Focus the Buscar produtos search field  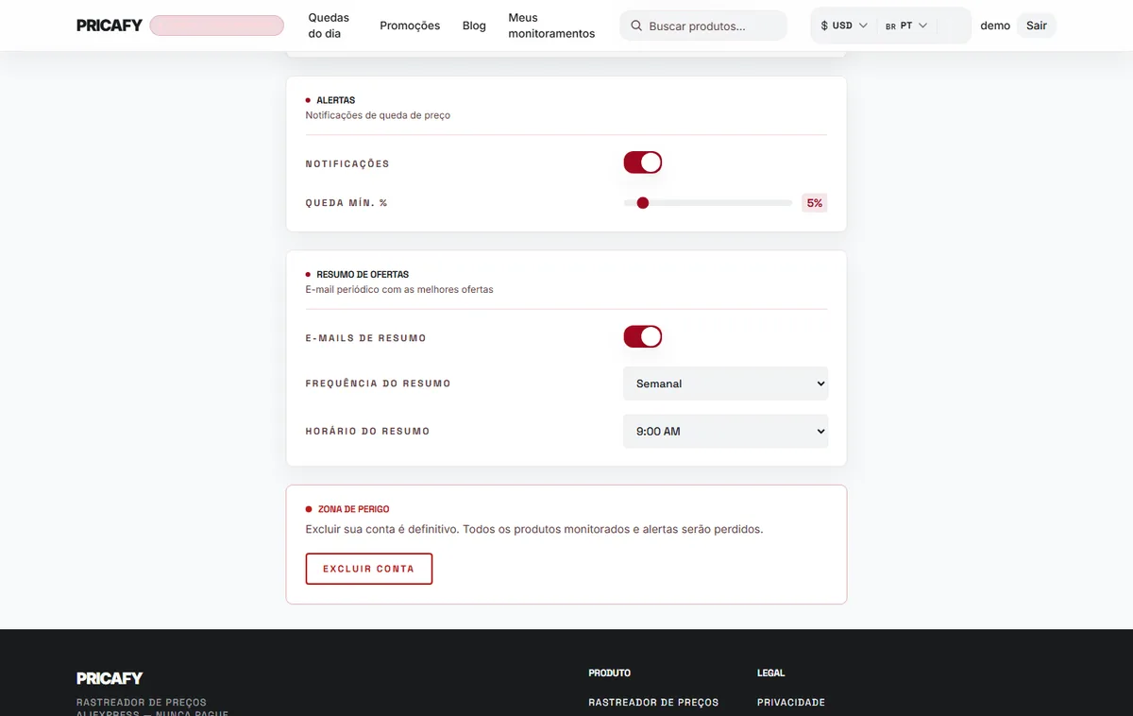(x=703, y=26)
